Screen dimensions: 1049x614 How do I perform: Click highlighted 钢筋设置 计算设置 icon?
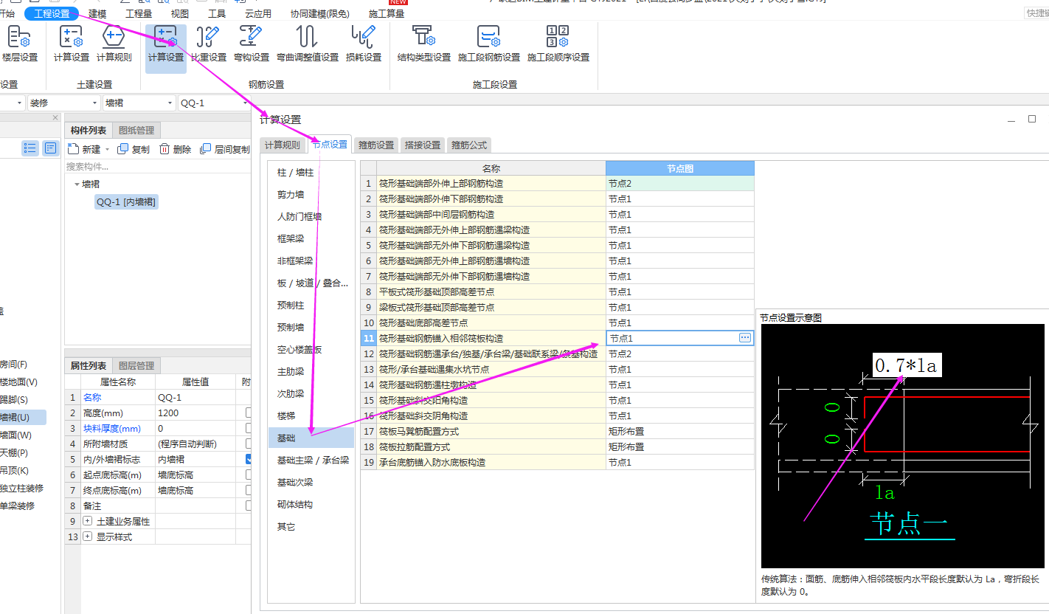pos(165,37)
